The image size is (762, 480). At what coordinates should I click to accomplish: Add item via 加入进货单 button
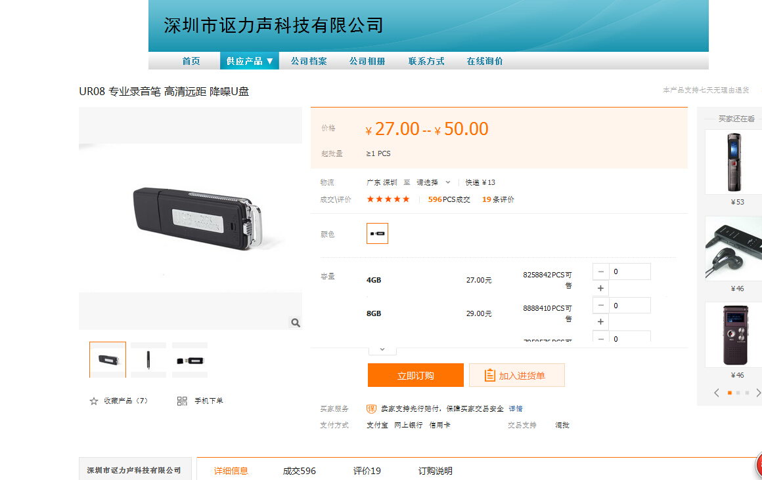(516, 376)
